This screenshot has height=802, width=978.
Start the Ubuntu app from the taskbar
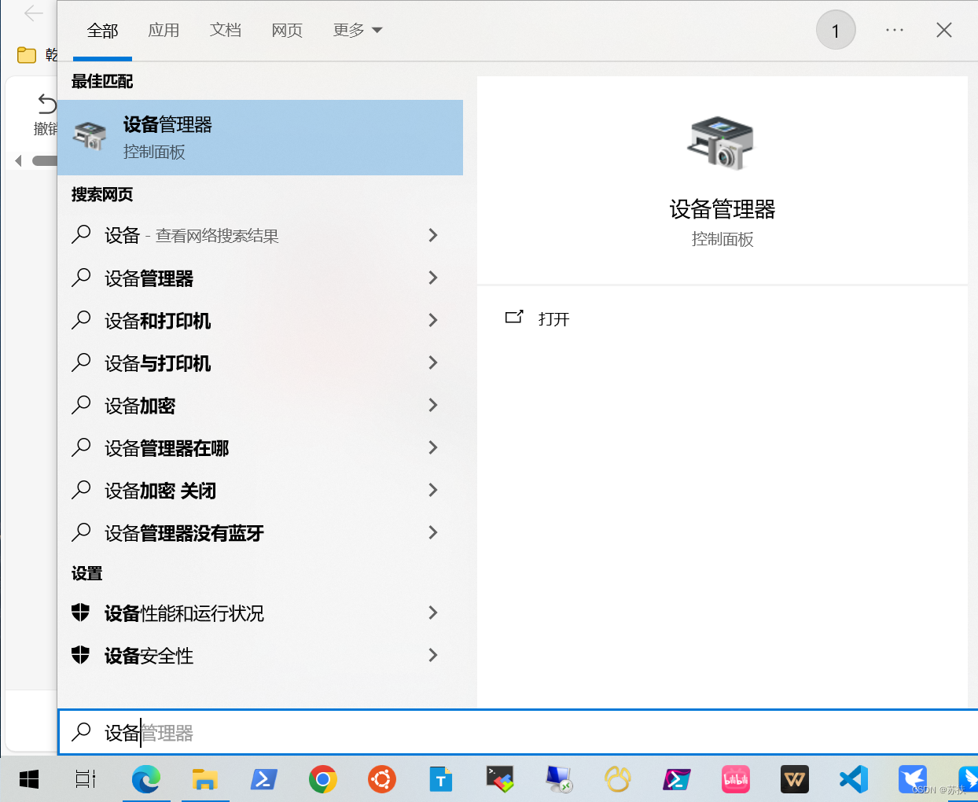(x=382, y=779)
